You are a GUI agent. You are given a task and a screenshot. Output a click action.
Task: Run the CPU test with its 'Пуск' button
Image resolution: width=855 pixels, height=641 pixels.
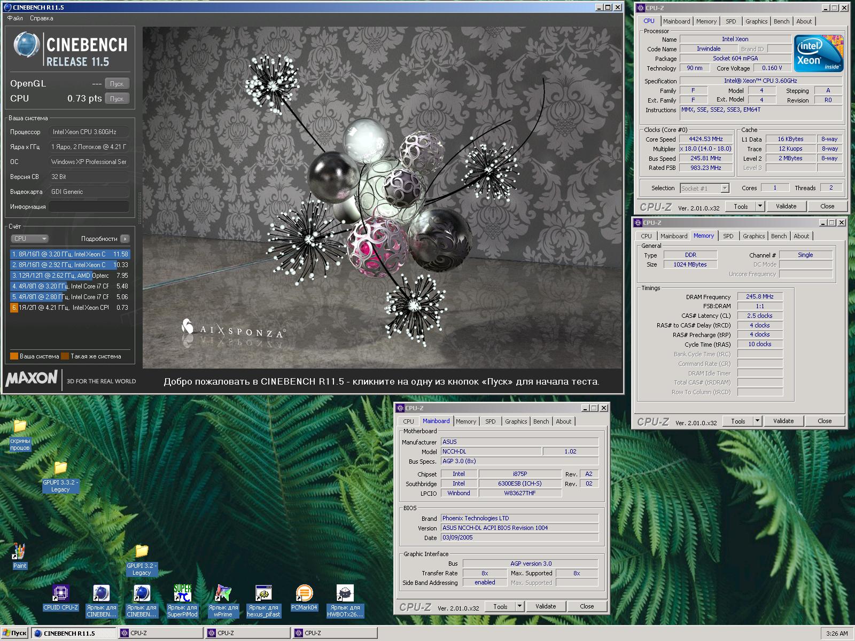[x=116, y=99]
